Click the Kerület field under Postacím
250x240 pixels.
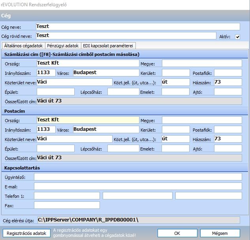[176, 129]
